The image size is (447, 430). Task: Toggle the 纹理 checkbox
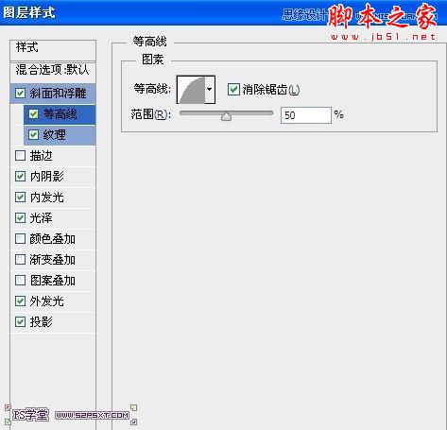pyautogui.click(x=33, y=135)
